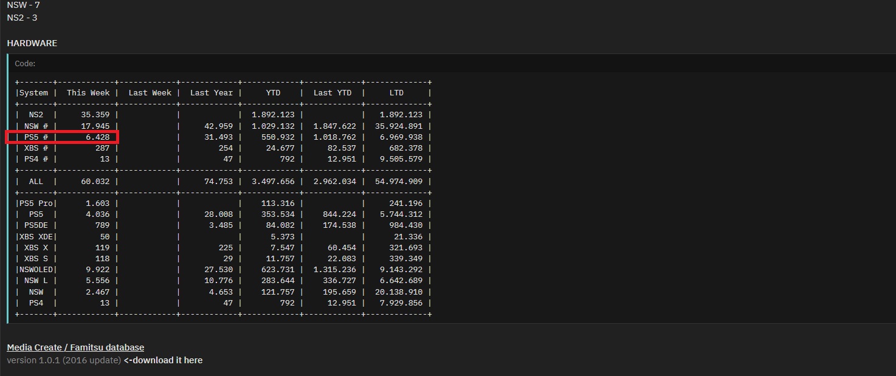Click PS5 row LTD value 5.744.312
896x376 pixels.
coord(401,214)
